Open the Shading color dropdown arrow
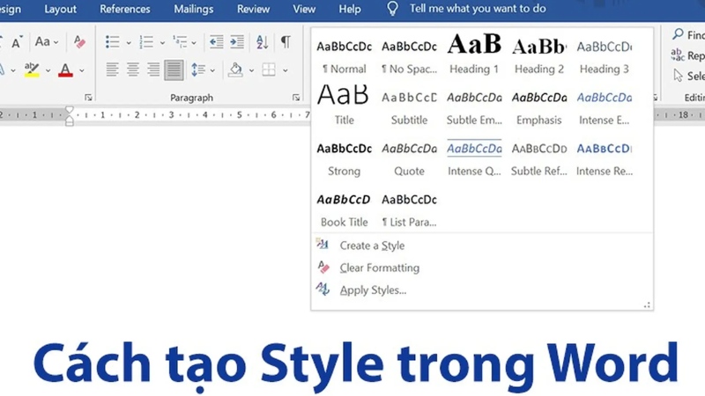Viewport: 705px width, 396px height. (x=251, y=70)
